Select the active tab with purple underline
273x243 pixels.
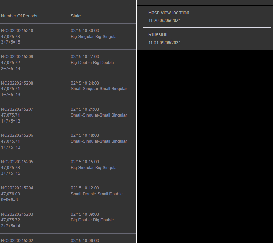coord(109,2)
